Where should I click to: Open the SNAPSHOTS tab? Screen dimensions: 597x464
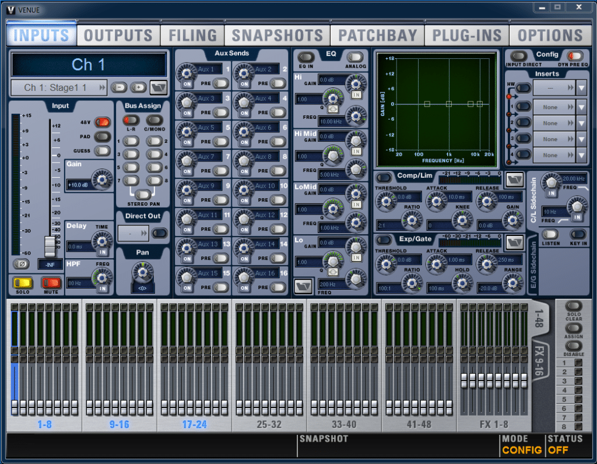[x=277, y=35]
